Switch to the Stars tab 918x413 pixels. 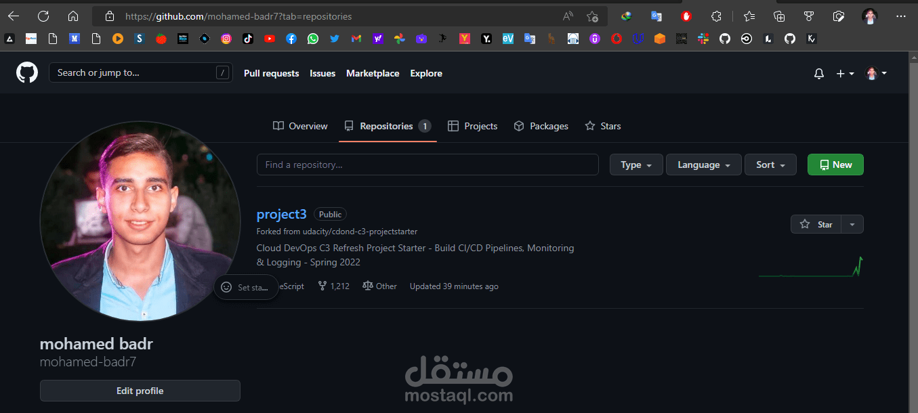pyautogui.click(x=602, y=126)
